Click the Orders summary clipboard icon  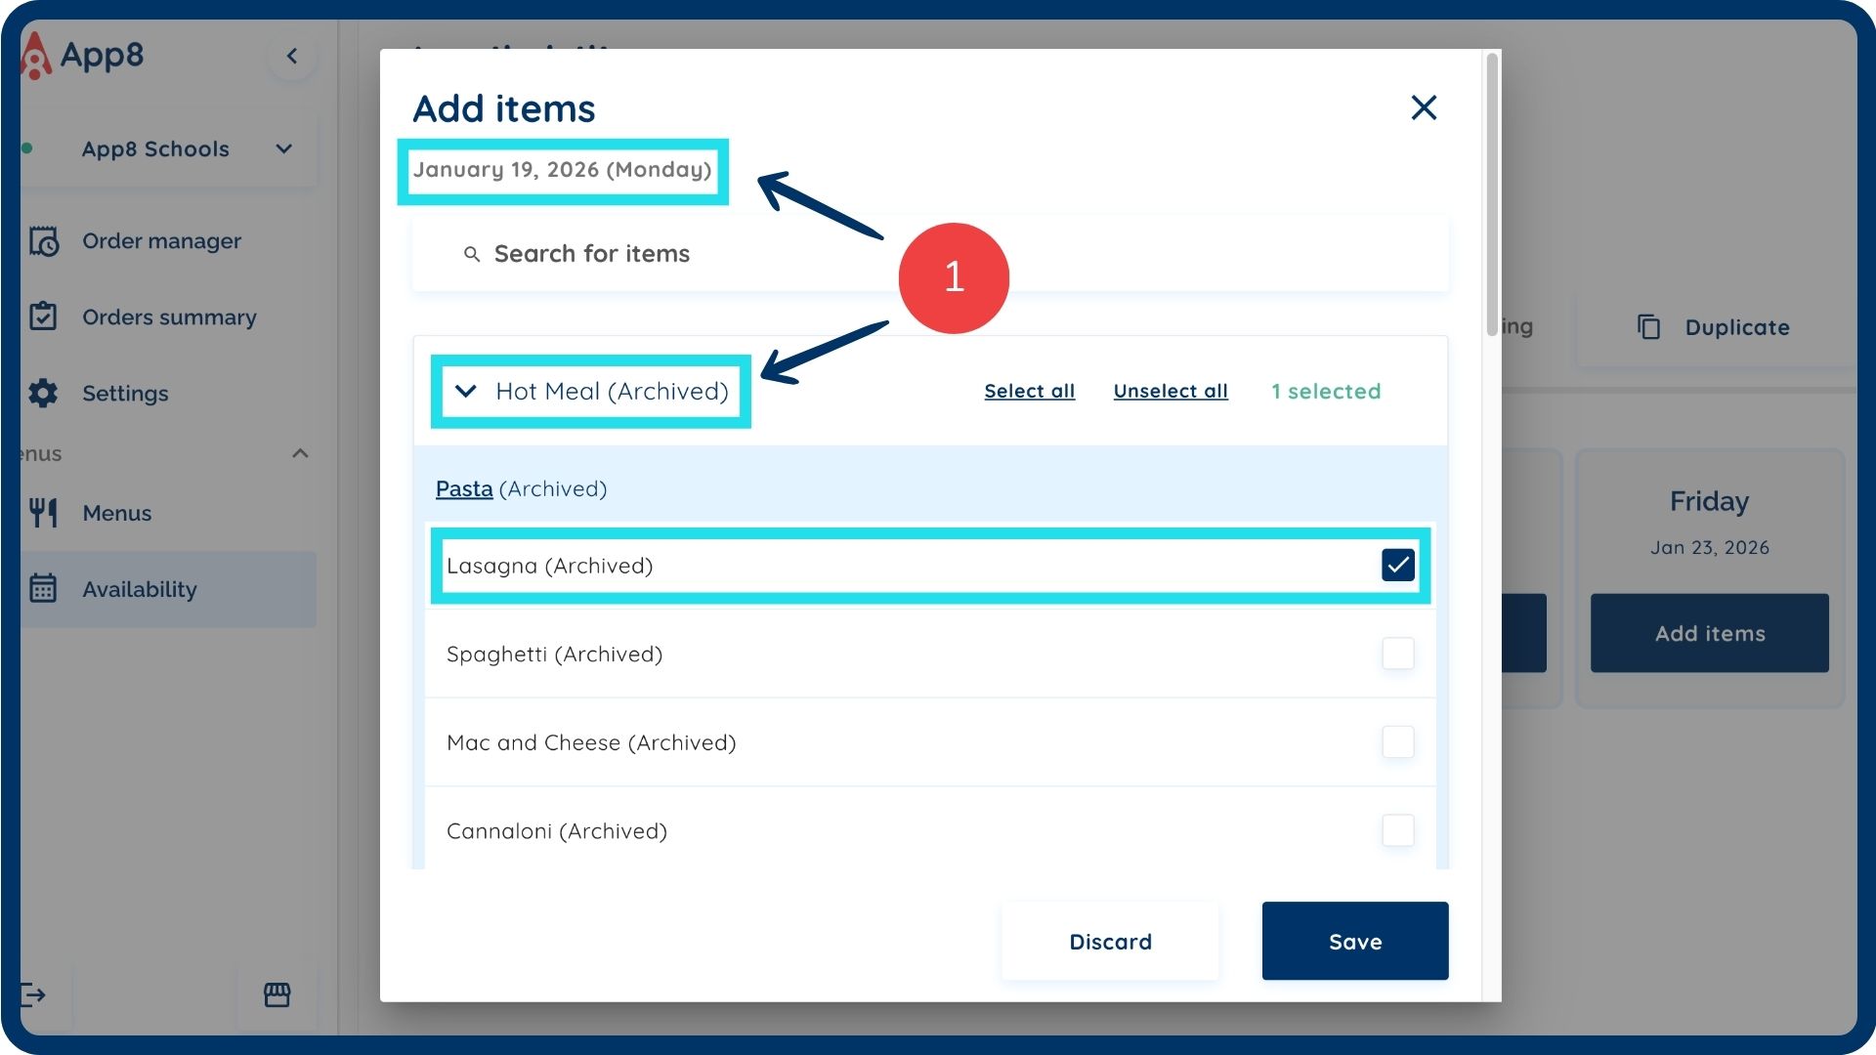44,316
